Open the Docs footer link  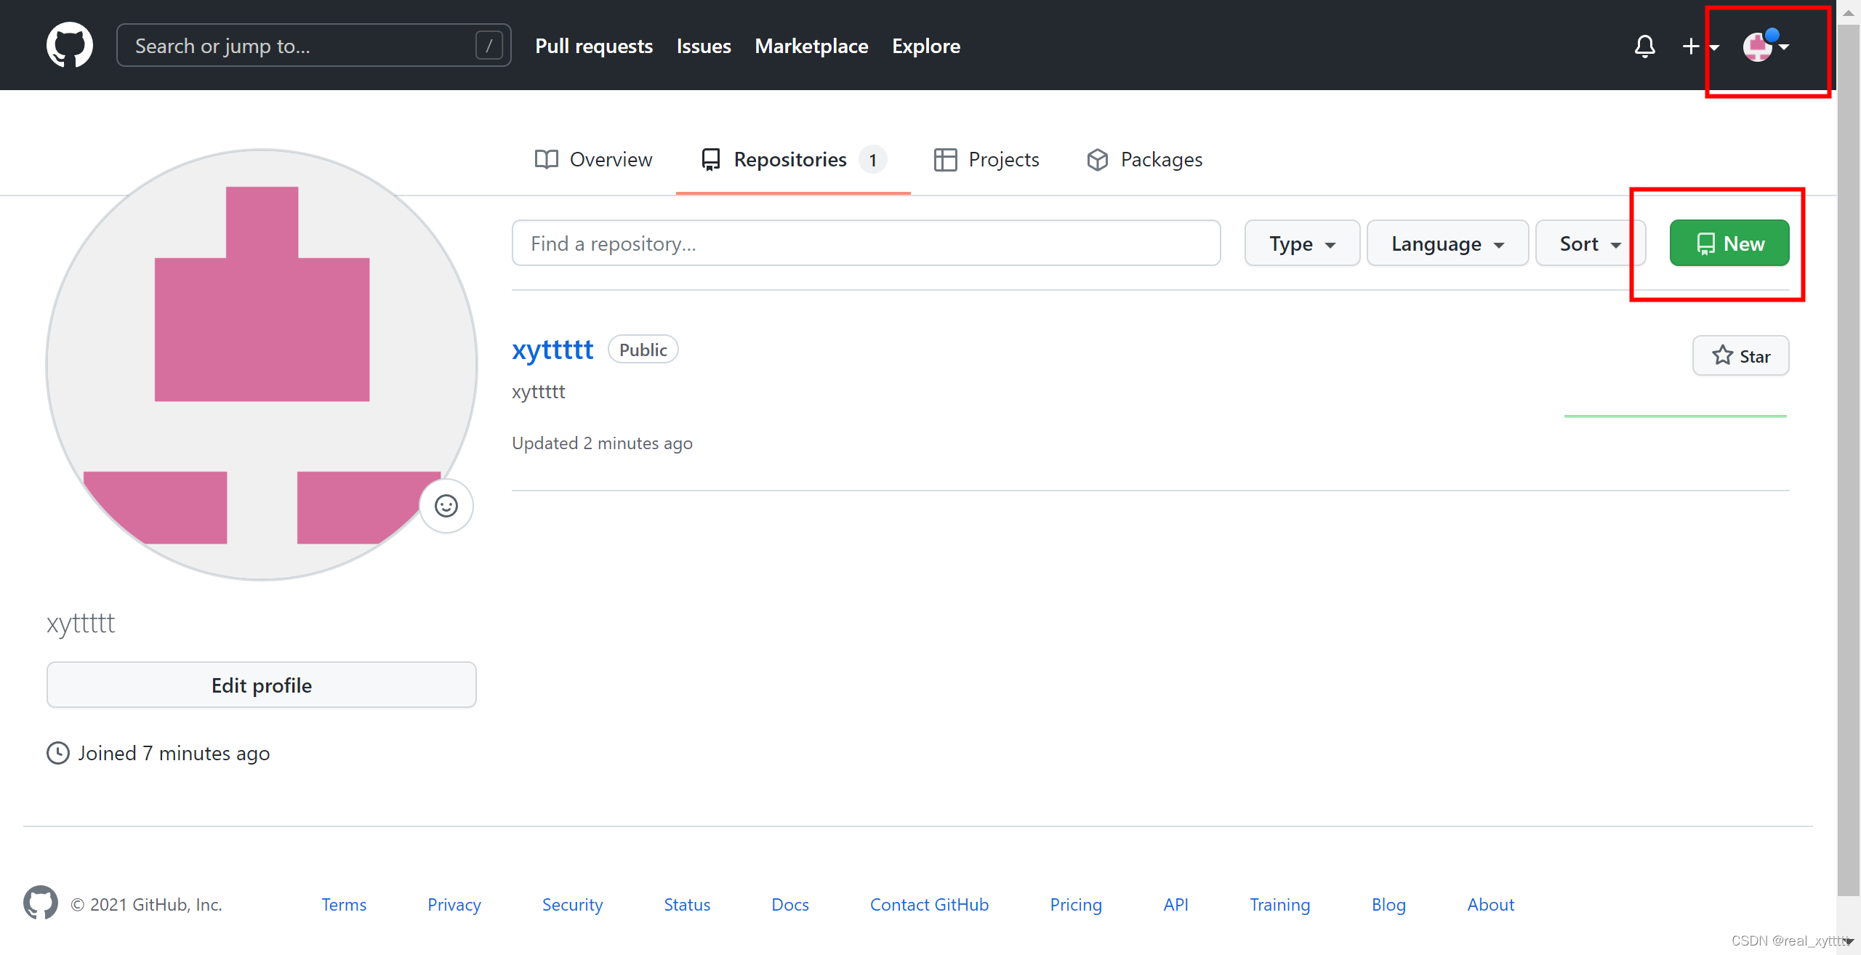790,904
